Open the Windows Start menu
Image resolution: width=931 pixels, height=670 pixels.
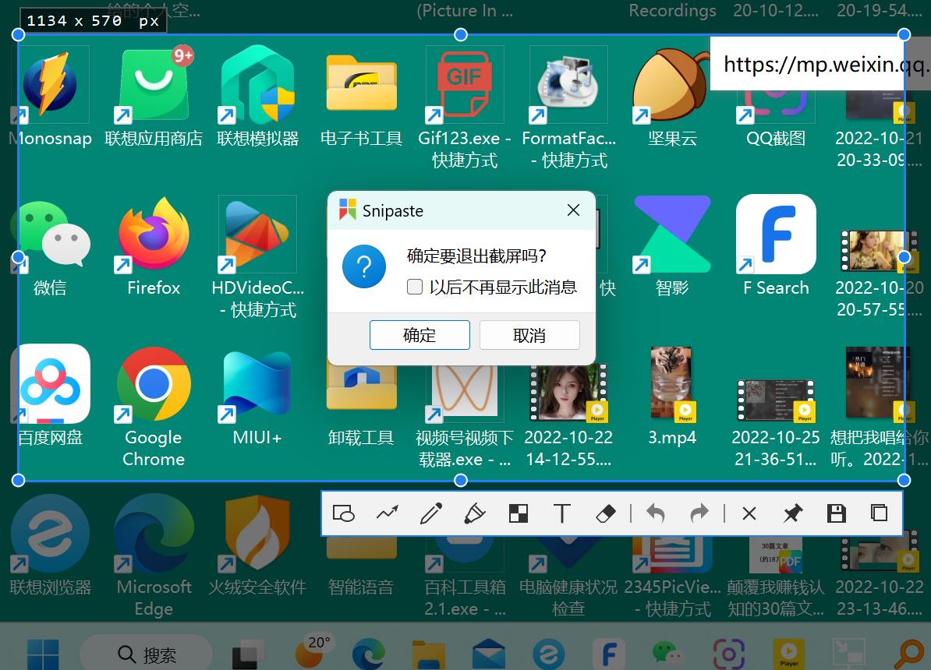43,653
